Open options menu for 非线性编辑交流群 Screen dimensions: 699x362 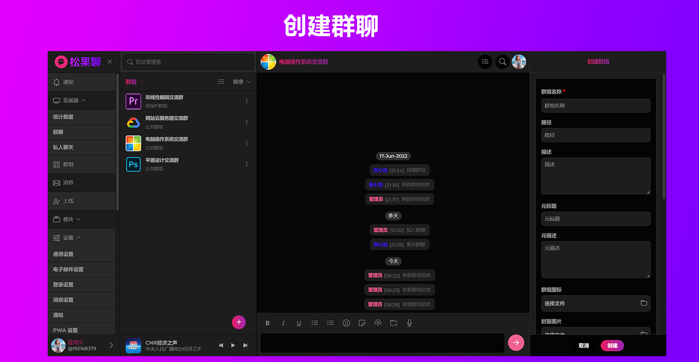tap(247, 101)
